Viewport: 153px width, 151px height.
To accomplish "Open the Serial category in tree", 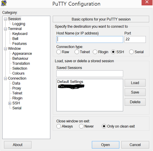I will click(x=17, y=108).
